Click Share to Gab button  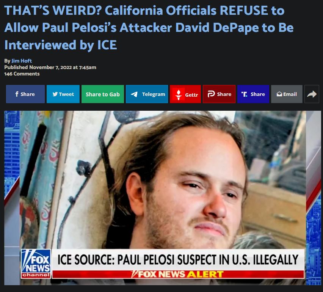pyautogui.click(x=103, y=94)
